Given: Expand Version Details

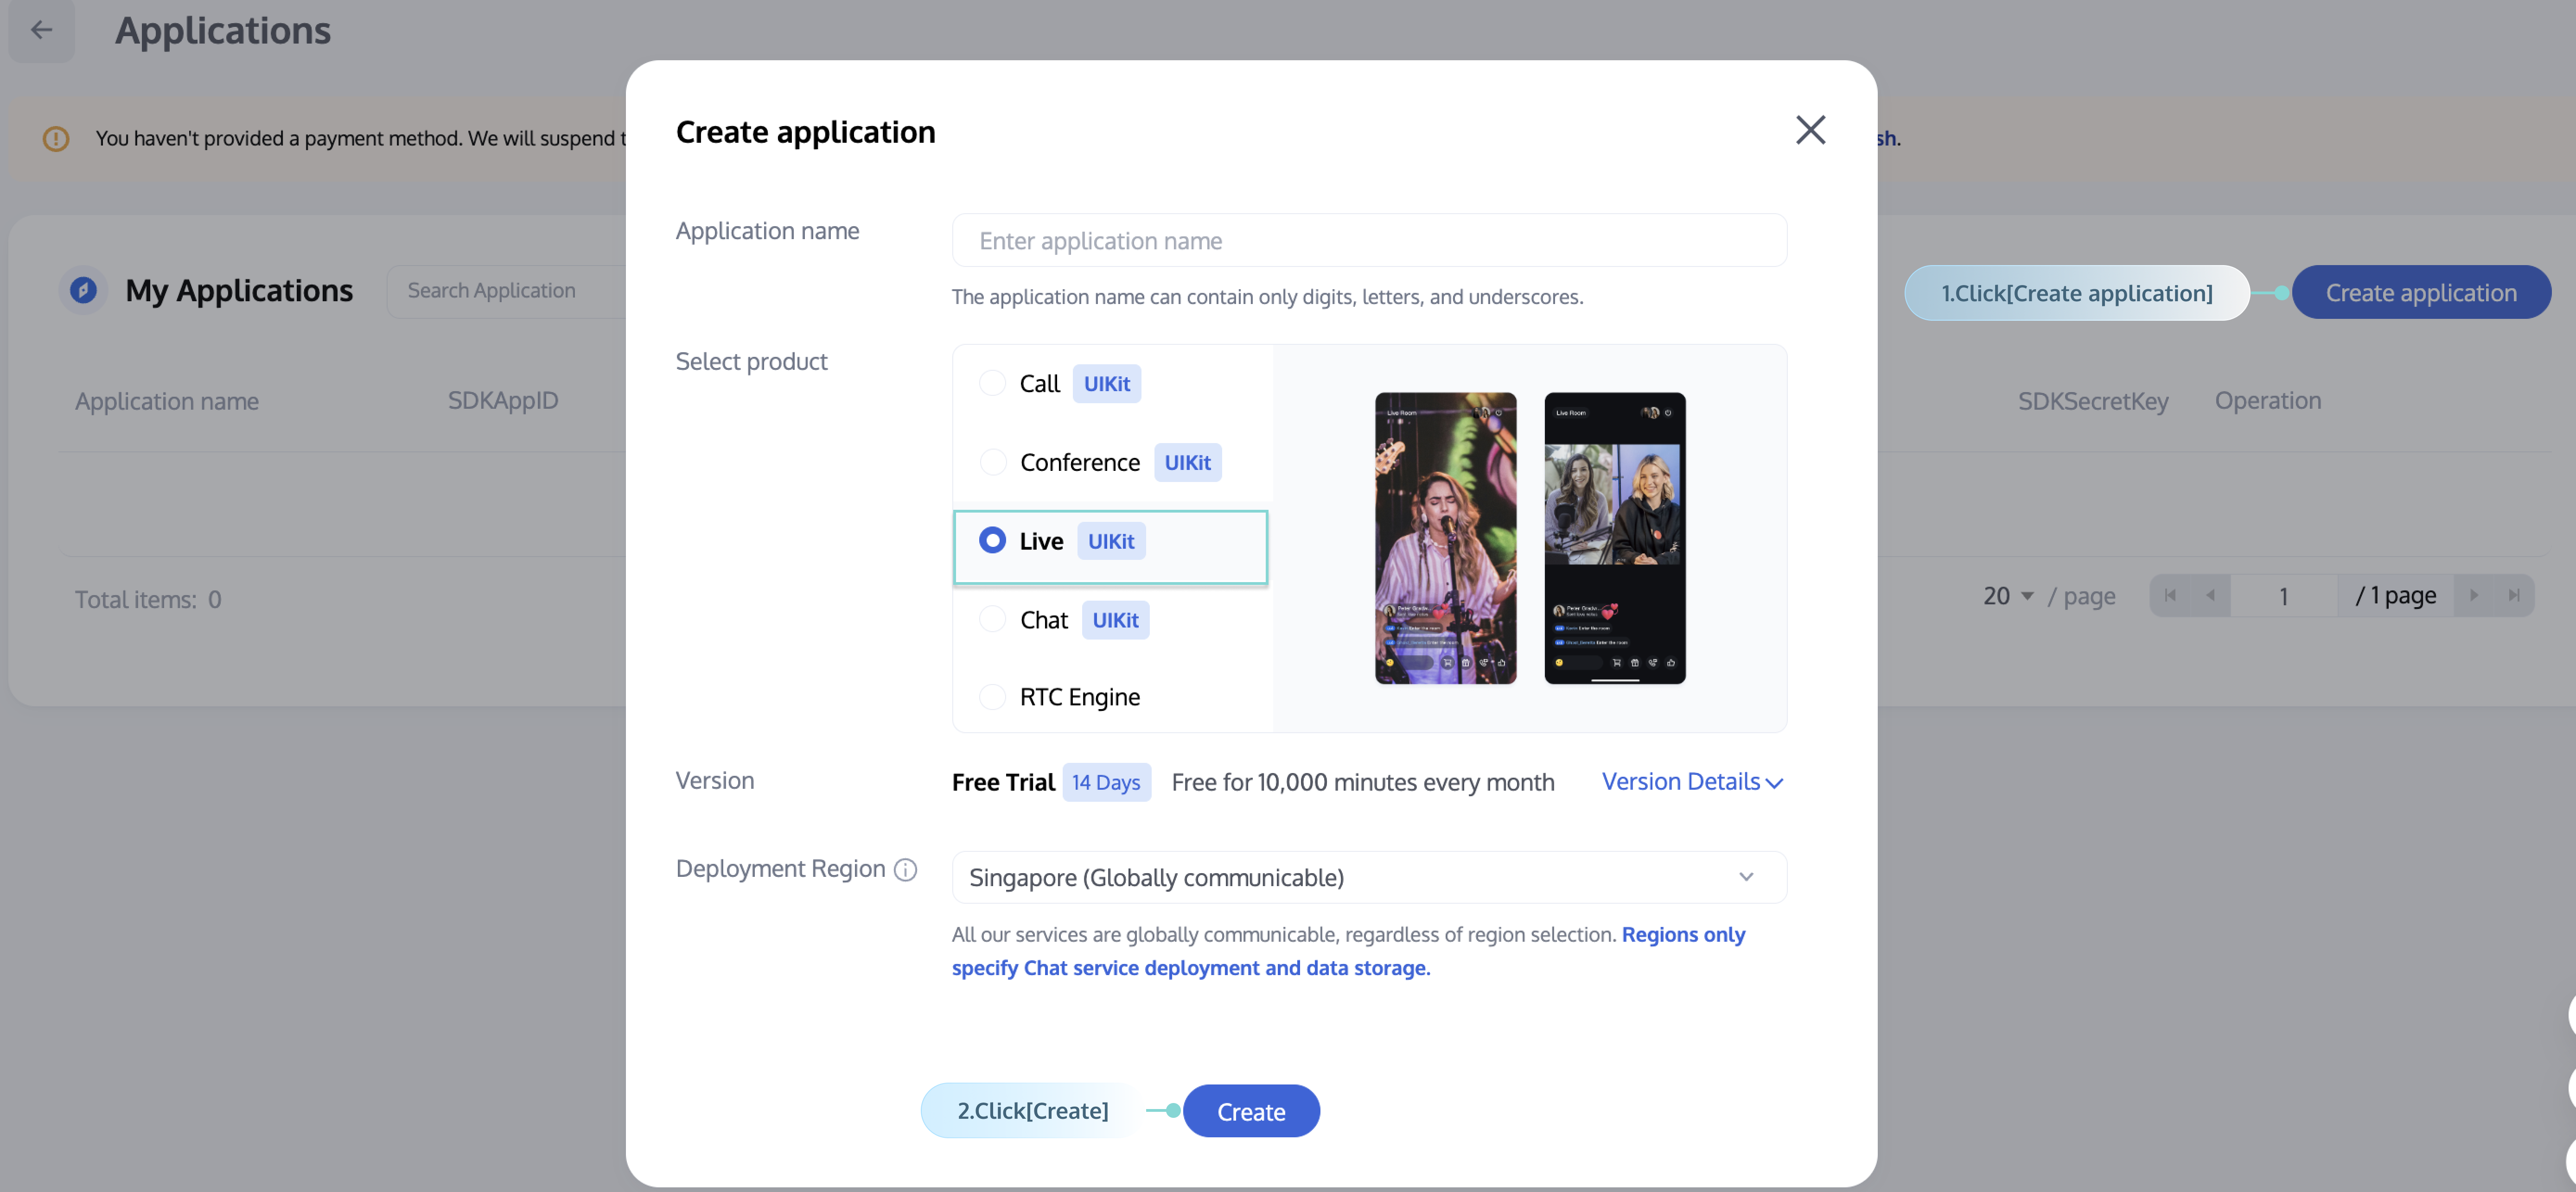Looking at the screenshot, I should (1691, 782).
